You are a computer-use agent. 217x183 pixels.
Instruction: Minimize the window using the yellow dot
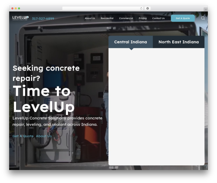(16, 9)
